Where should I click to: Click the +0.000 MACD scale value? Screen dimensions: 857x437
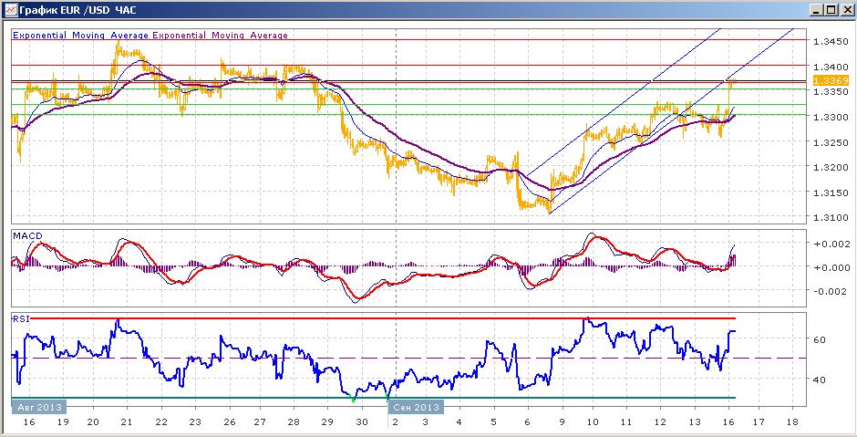[x=833, y=267]
